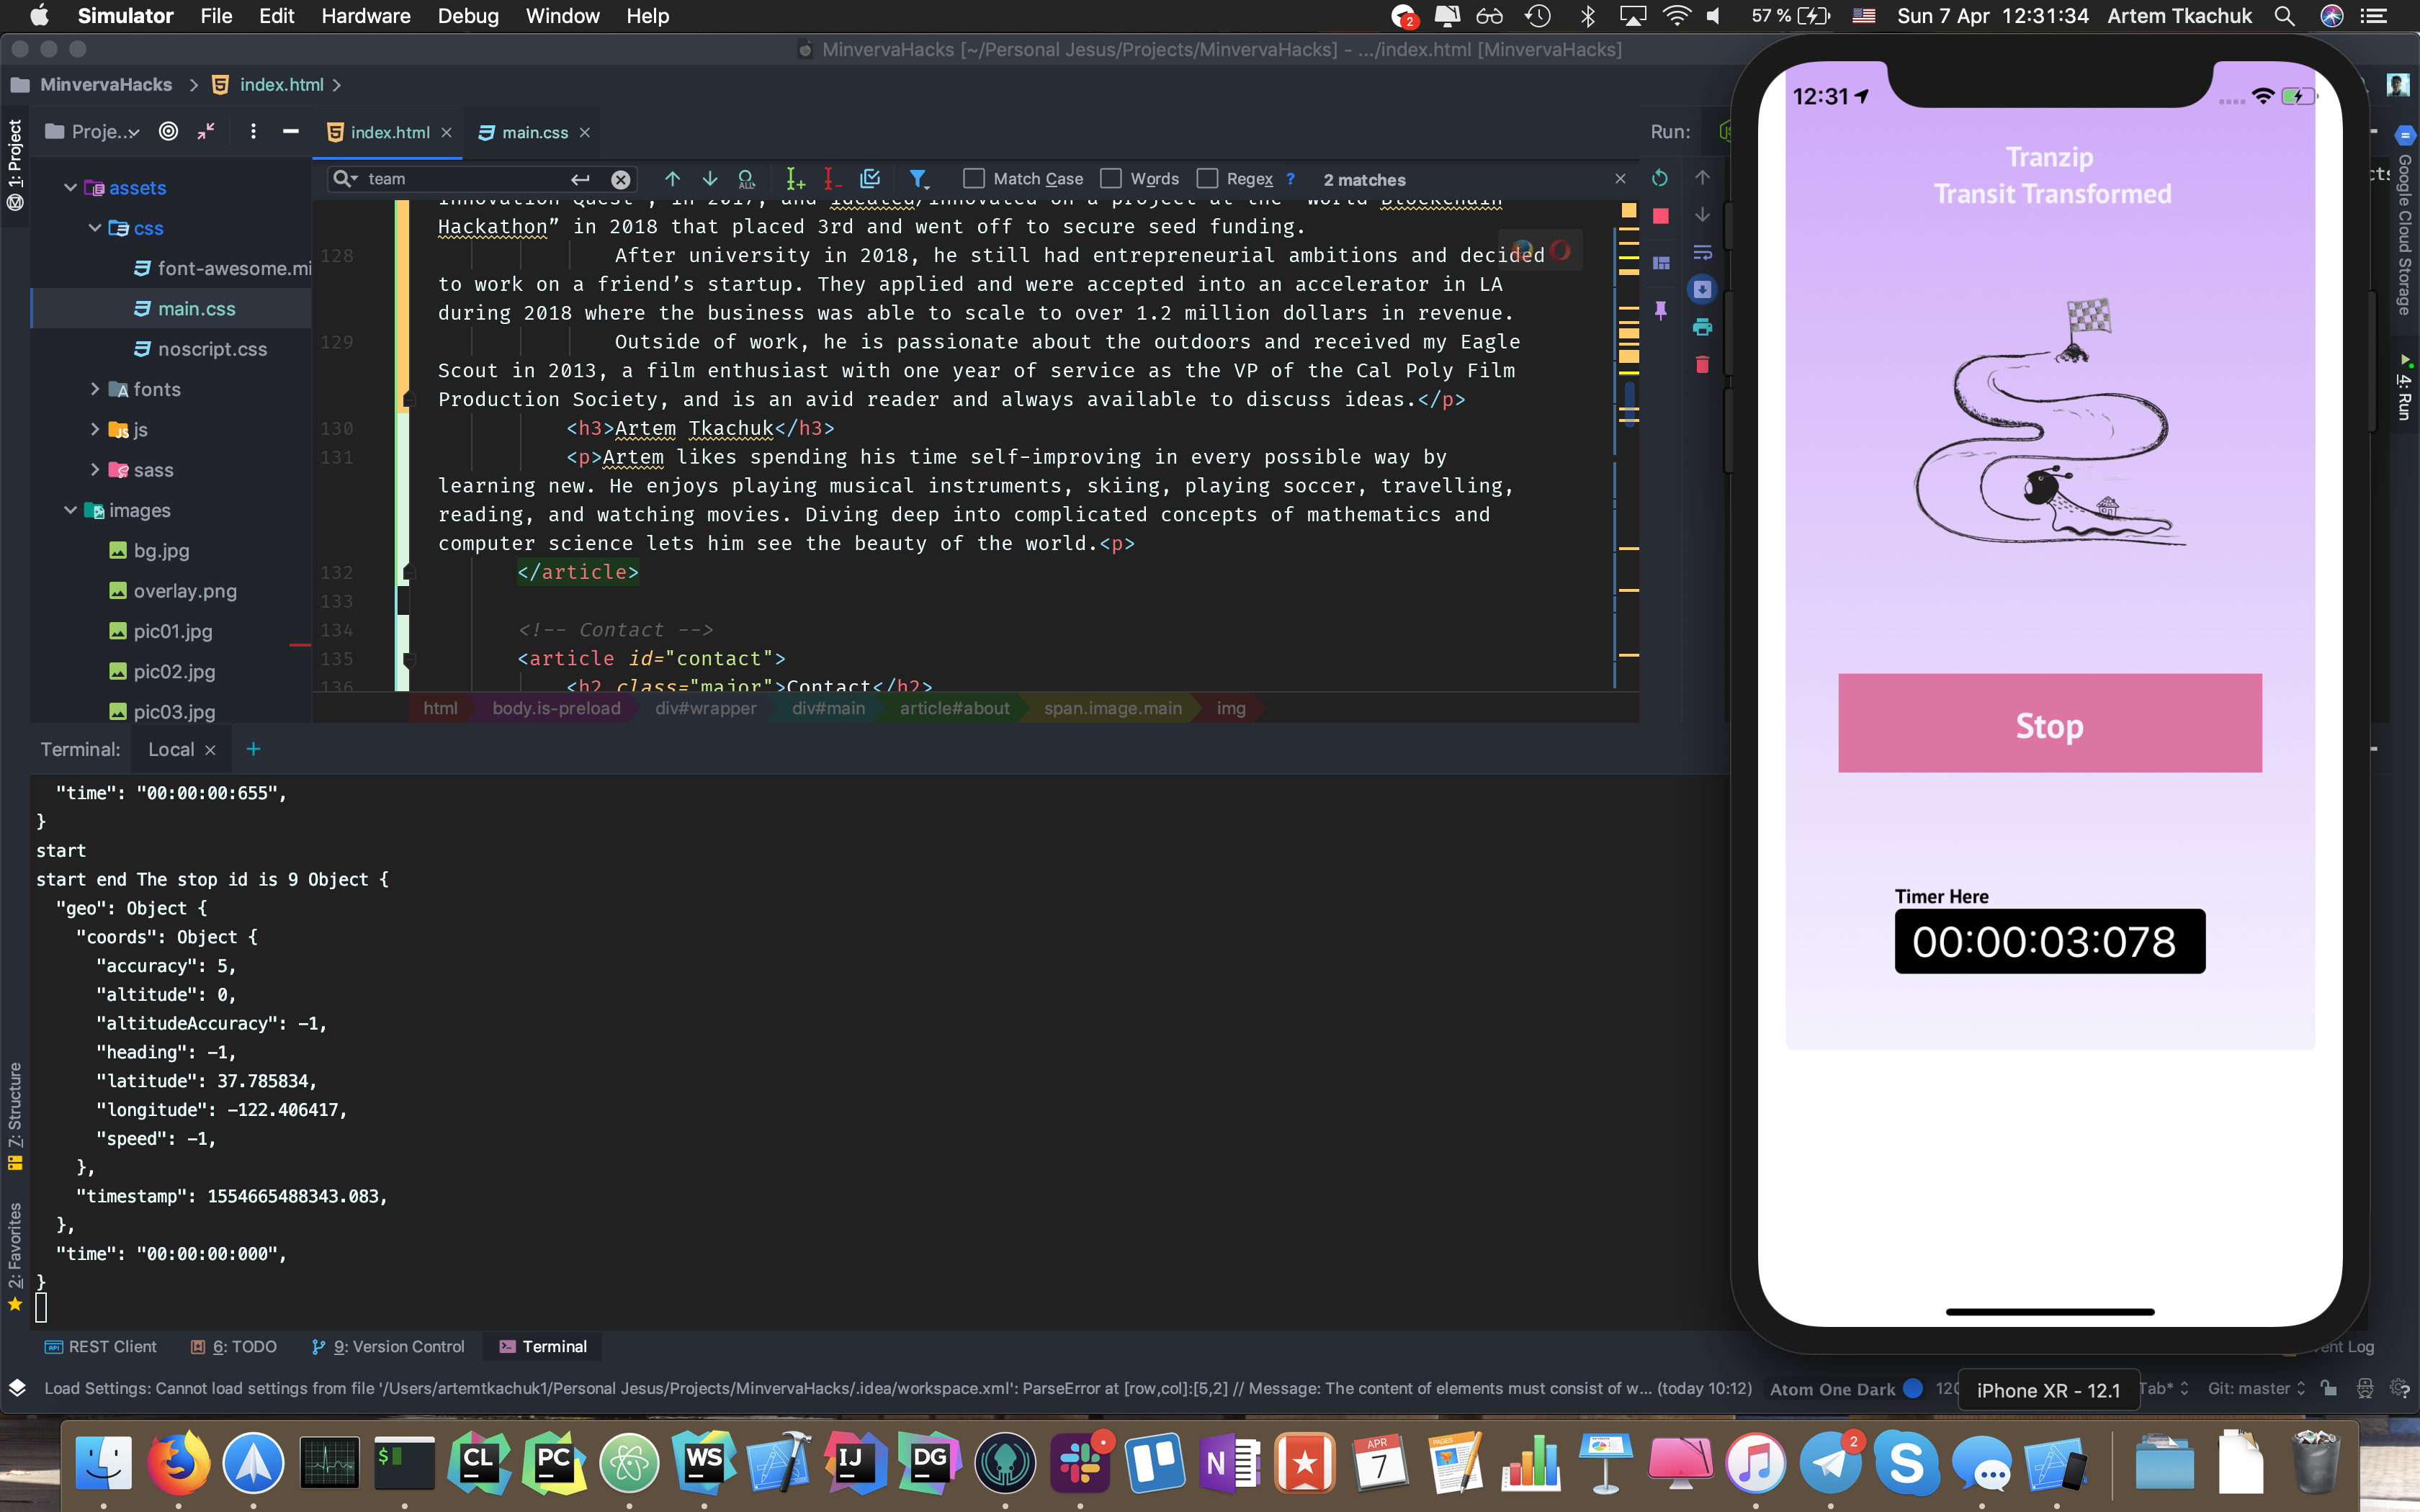The height and width of the screenshot is (1512, 2420).
Task: Open the Version Control tool window
Action: point(388,1347)
